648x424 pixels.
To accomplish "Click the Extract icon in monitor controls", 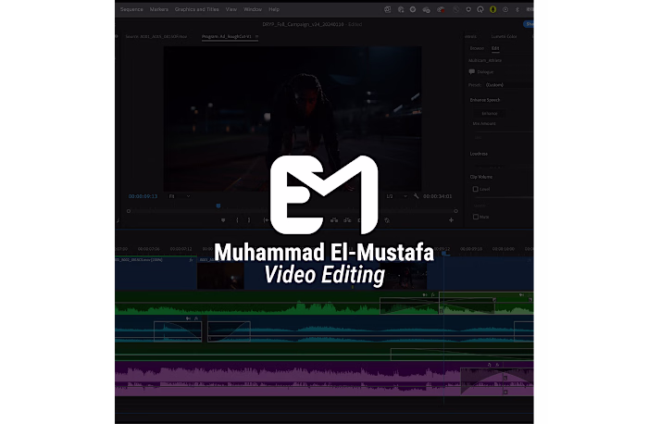I will click(347, 220).
